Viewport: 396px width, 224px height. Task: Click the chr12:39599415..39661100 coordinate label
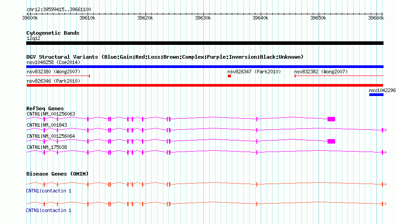[59, 9]
